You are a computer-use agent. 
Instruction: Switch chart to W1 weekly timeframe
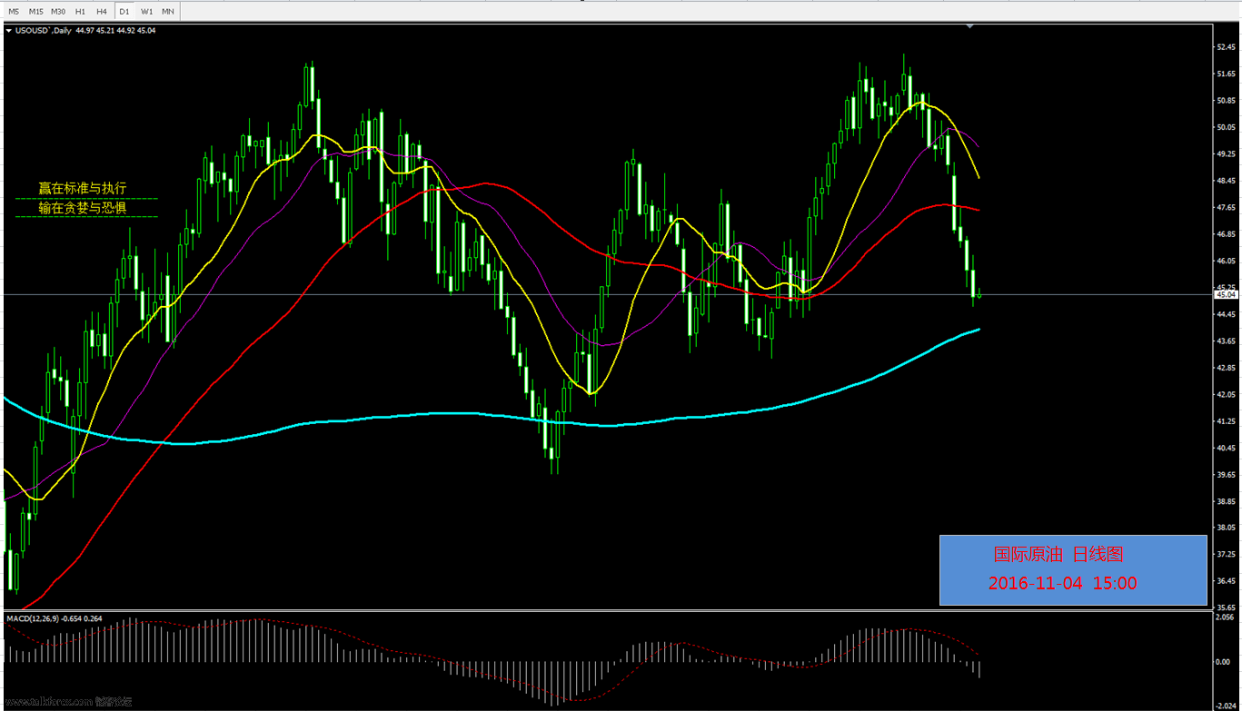[x=146, y=11]
